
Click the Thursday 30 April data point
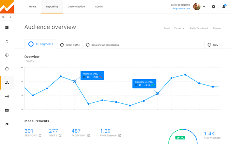click(x=158, y=94)
